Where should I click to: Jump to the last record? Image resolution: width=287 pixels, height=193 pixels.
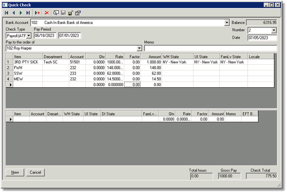click(28, 13)
